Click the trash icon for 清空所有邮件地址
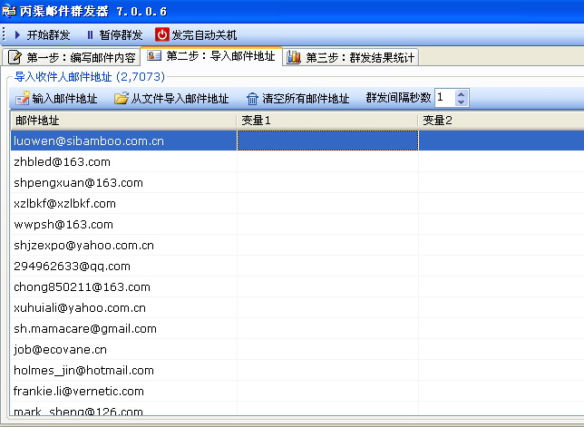The image size is (584, 427). [x=253, y=98]
